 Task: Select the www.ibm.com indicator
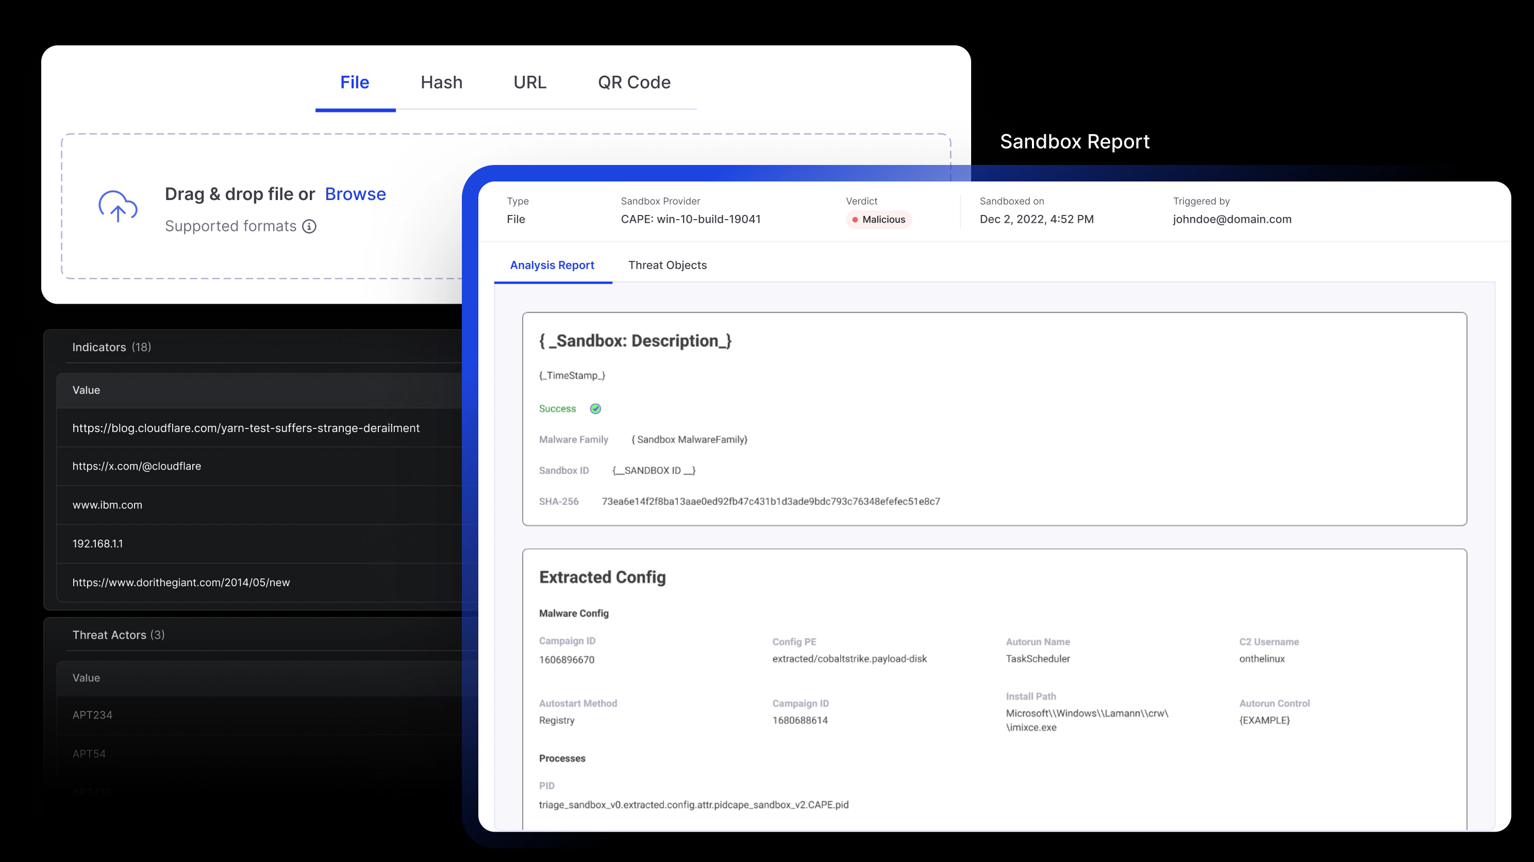[x=107, y=505]
